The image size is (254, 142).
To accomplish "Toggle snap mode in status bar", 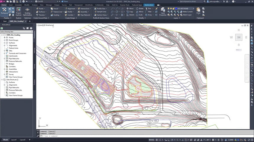I will point(160,140).
